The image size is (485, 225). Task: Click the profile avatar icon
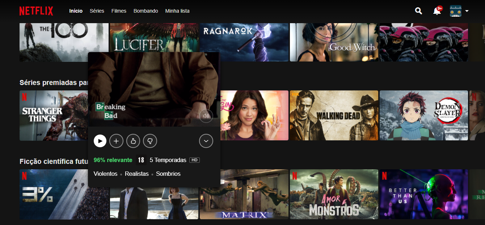click(x=455, y=11)
